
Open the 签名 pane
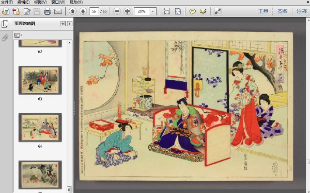click(282, 11)
